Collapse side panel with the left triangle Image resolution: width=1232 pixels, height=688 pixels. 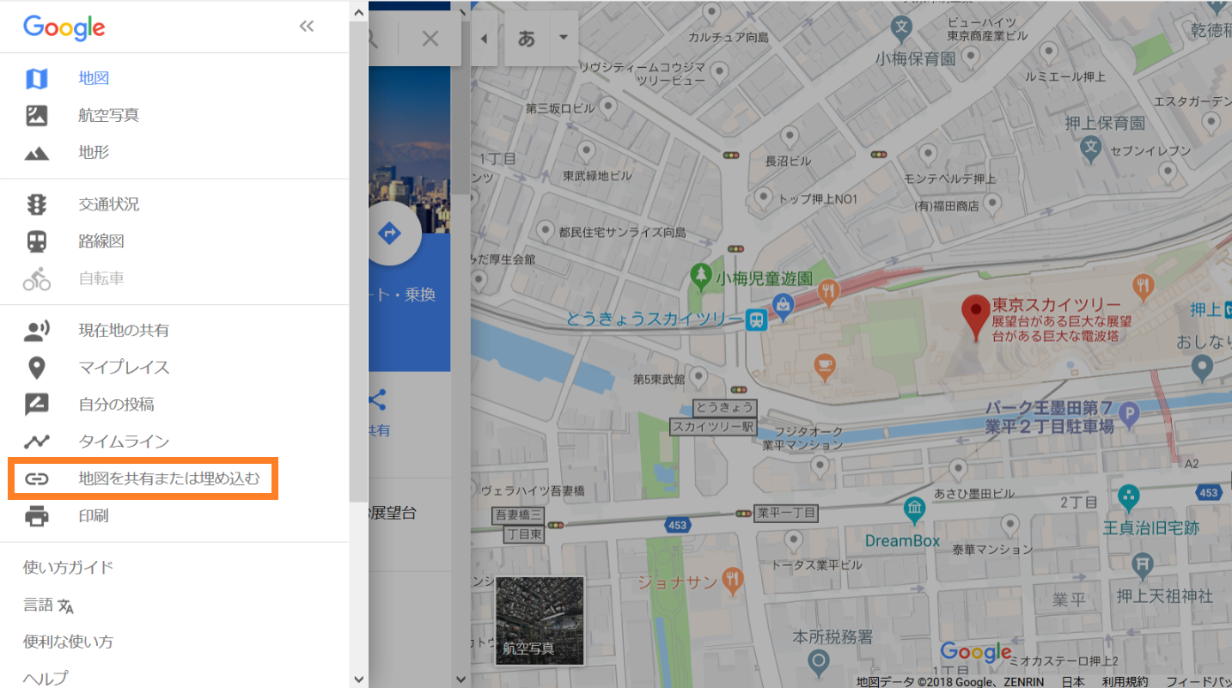coord(484,39)
